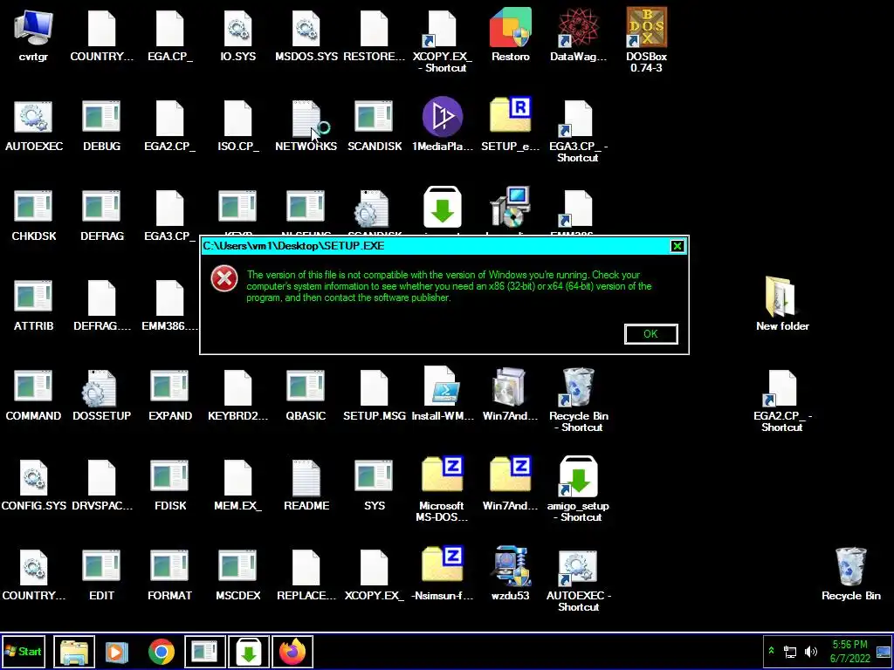
Task: Select the EGA2.CP_ - Shortcut icon
Action: (782, 400)
